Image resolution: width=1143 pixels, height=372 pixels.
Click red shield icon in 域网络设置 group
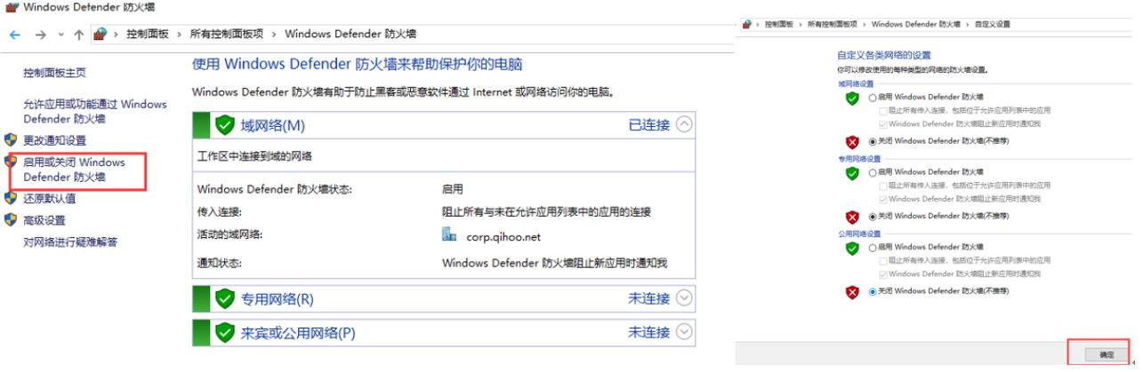pyautogui.click(x=852, y=142)
